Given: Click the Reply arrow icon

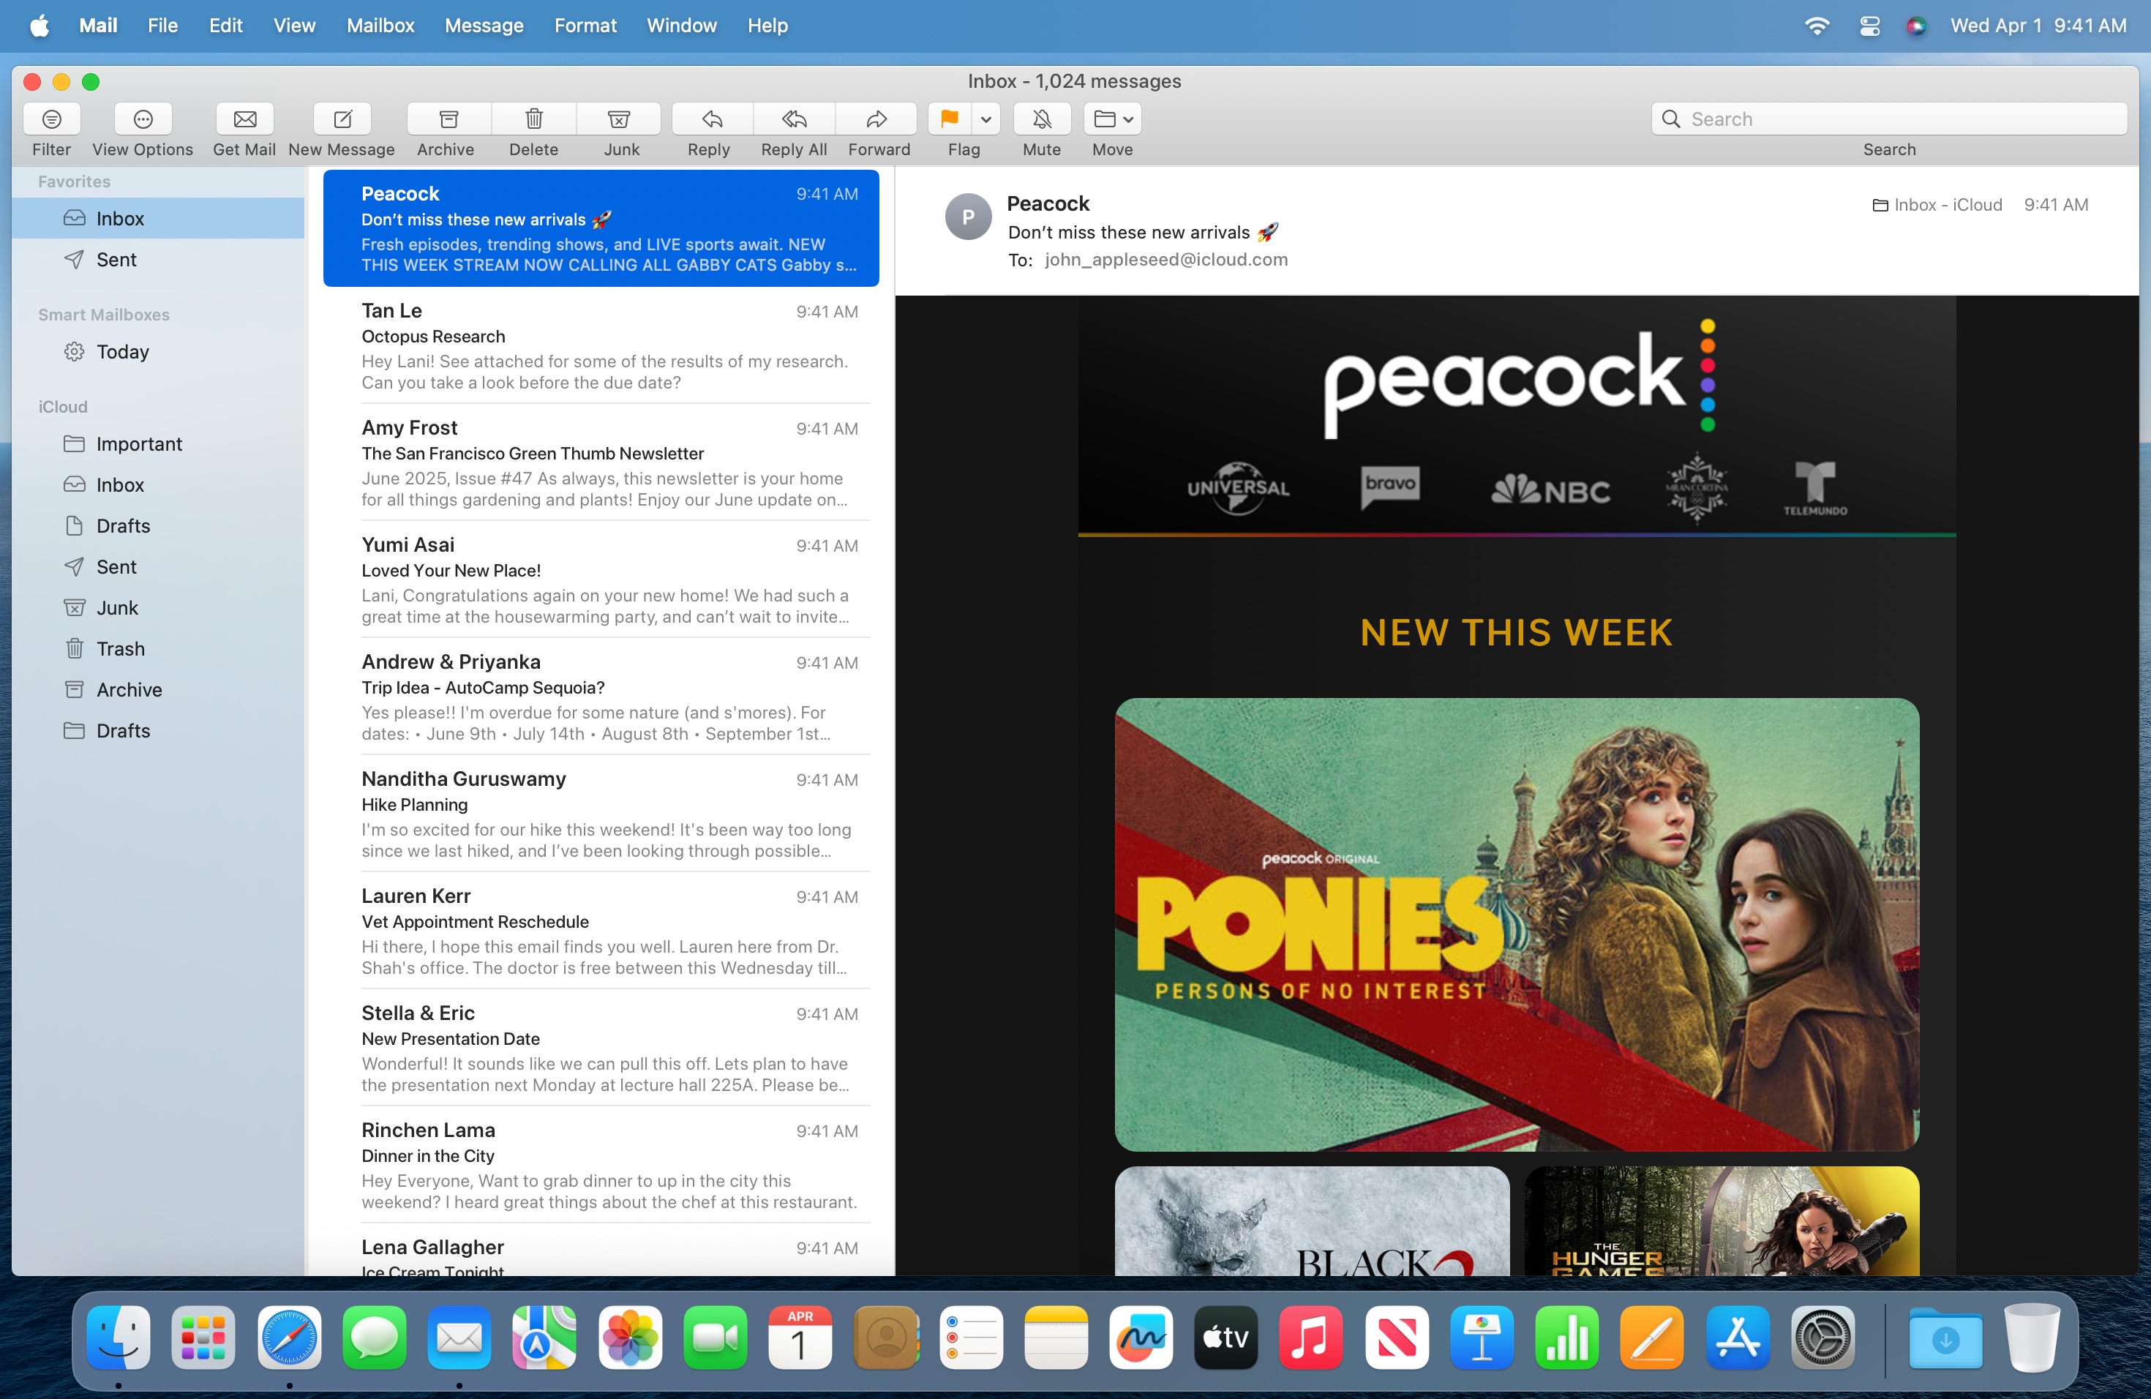Looking at the screenshot, I should point(712,119).
